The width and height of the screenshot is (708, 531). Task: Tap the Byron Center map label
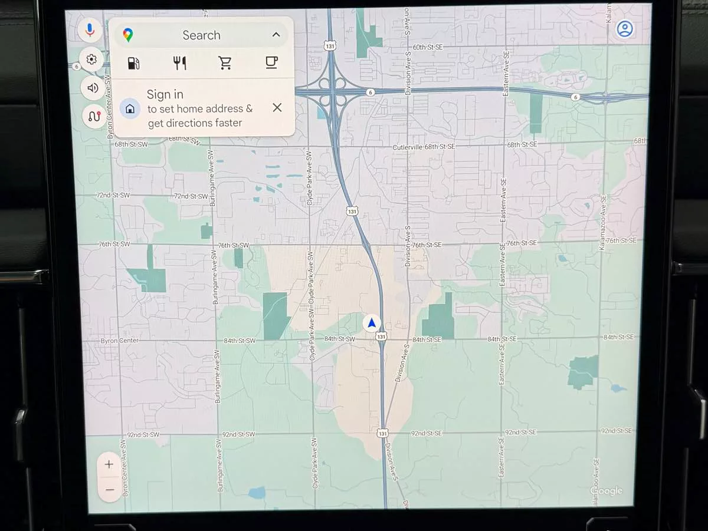coord(119,341)
